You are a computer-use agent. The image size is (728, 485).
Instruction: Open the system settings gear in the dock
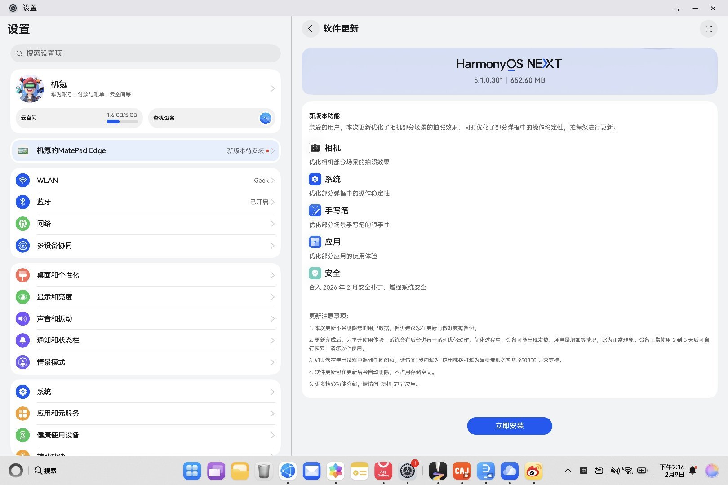point(408,471)
